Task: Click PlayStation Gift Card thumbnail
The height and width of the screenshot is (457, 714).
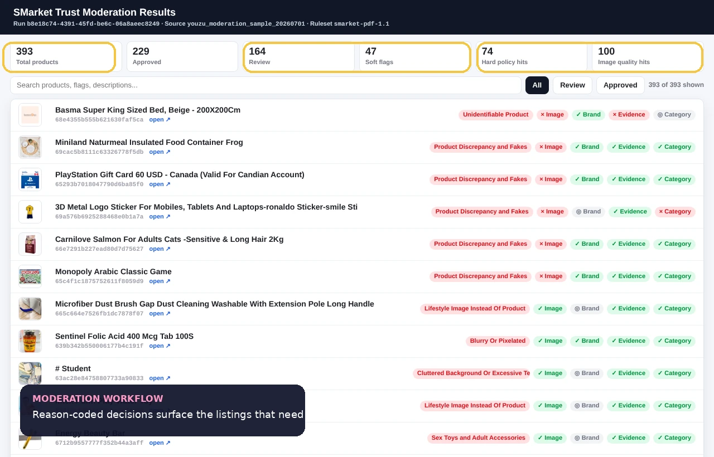Action: tap(30, 179)
